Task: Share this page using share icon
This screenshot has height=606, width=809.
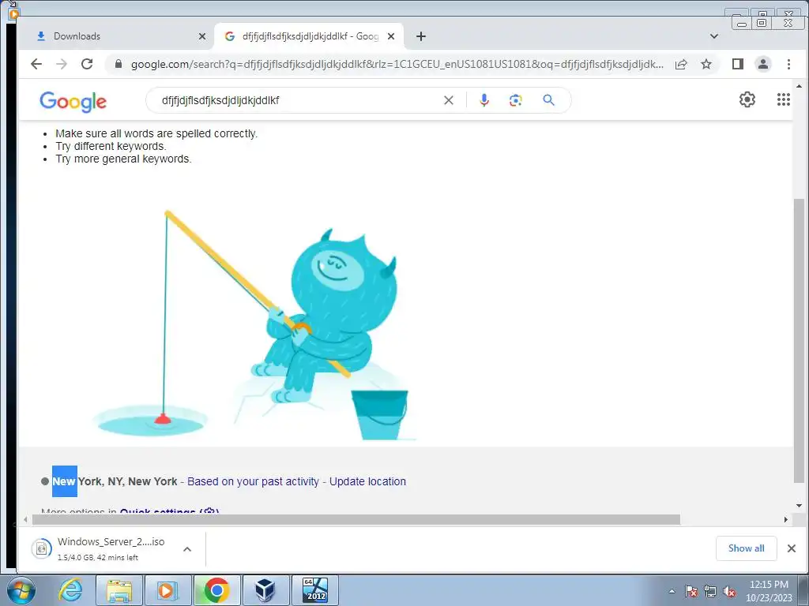Action: point(681,64)
